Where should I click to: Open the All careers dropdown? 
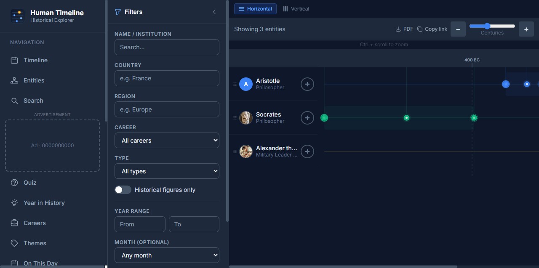(x=167, y=141)
